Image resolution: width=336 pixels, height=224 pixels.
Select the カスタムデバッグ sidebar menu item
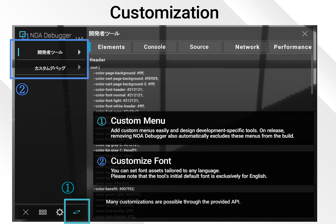[x=50, y=68]
